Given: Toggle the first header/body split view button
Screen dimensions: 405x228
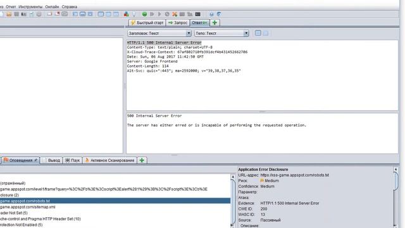Looking at the screenshot, I should [x=258, y=33].
